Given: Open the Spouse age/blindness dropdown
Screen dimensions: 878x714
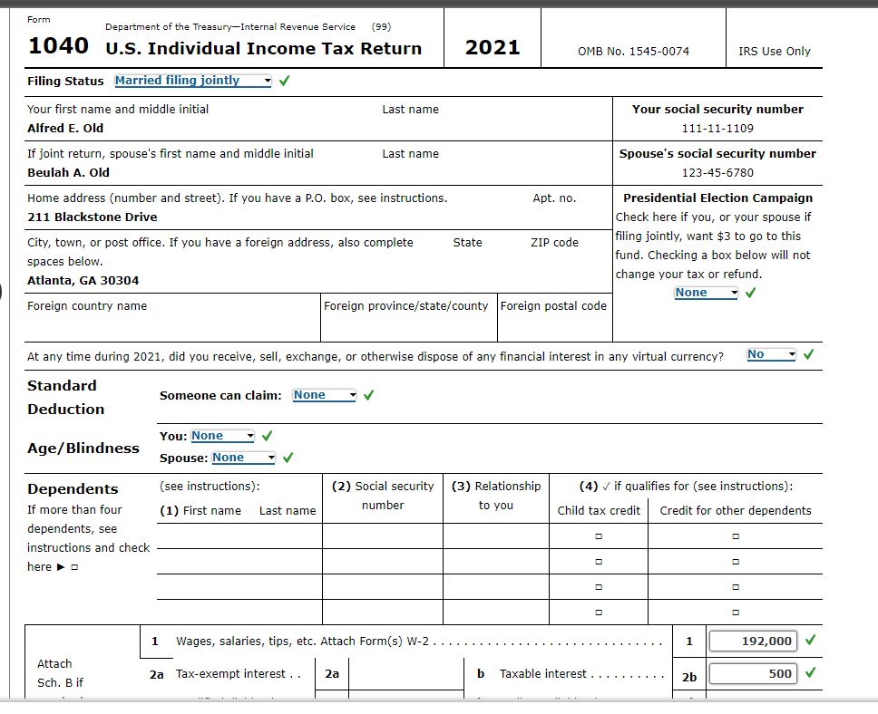Looking at the screenshot, I should click(x=243, y=458).
